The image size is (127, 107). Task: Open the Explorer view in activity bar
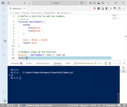4,9
